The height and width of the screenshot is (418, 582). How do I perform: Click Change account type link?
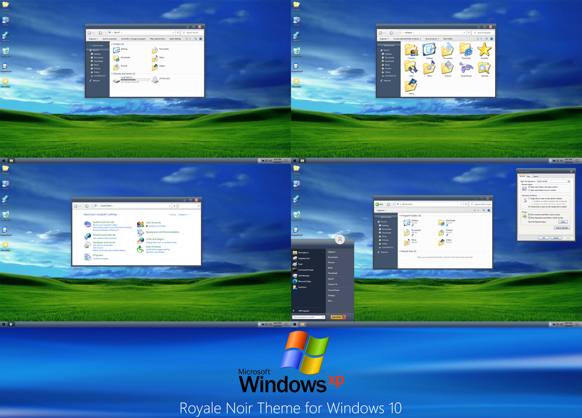click(x=157, y=226)
